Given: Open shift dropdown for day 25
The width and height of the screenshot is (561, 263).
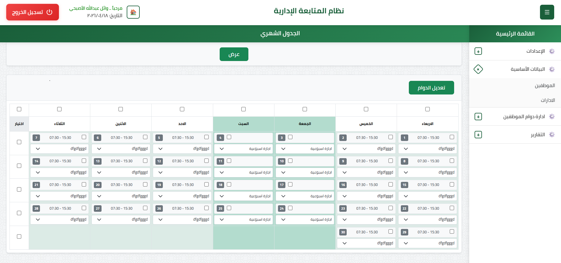Looking at the screenshot, I should [x=243, y=219].
